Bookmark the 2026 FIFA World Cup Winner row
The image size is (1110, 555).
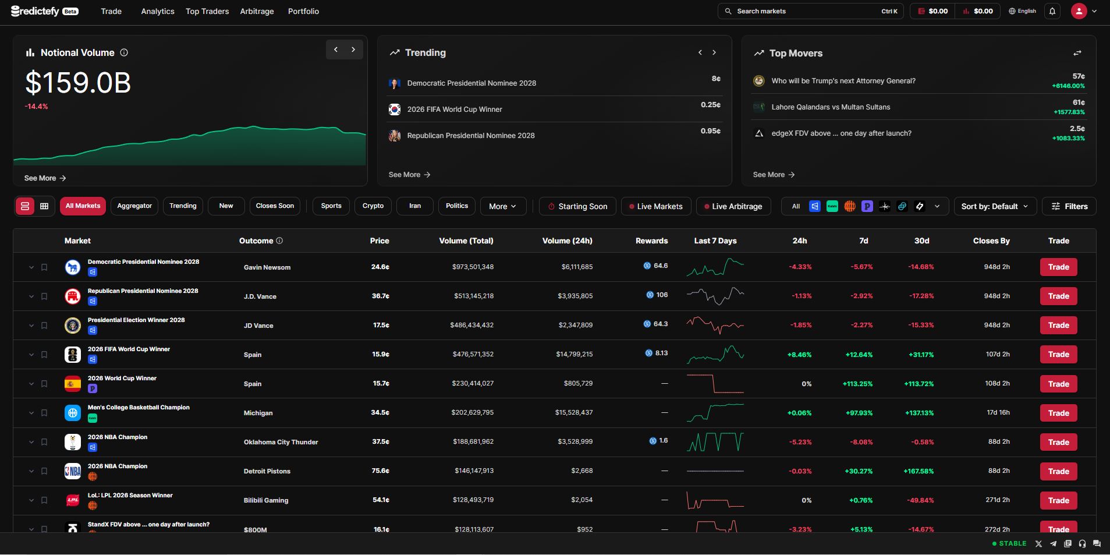click(x=44, y=355)
